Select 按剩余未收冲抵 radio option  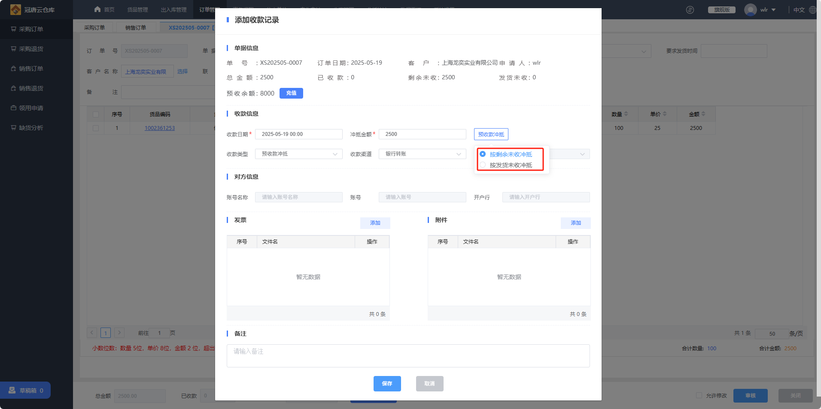click(483, 154)
